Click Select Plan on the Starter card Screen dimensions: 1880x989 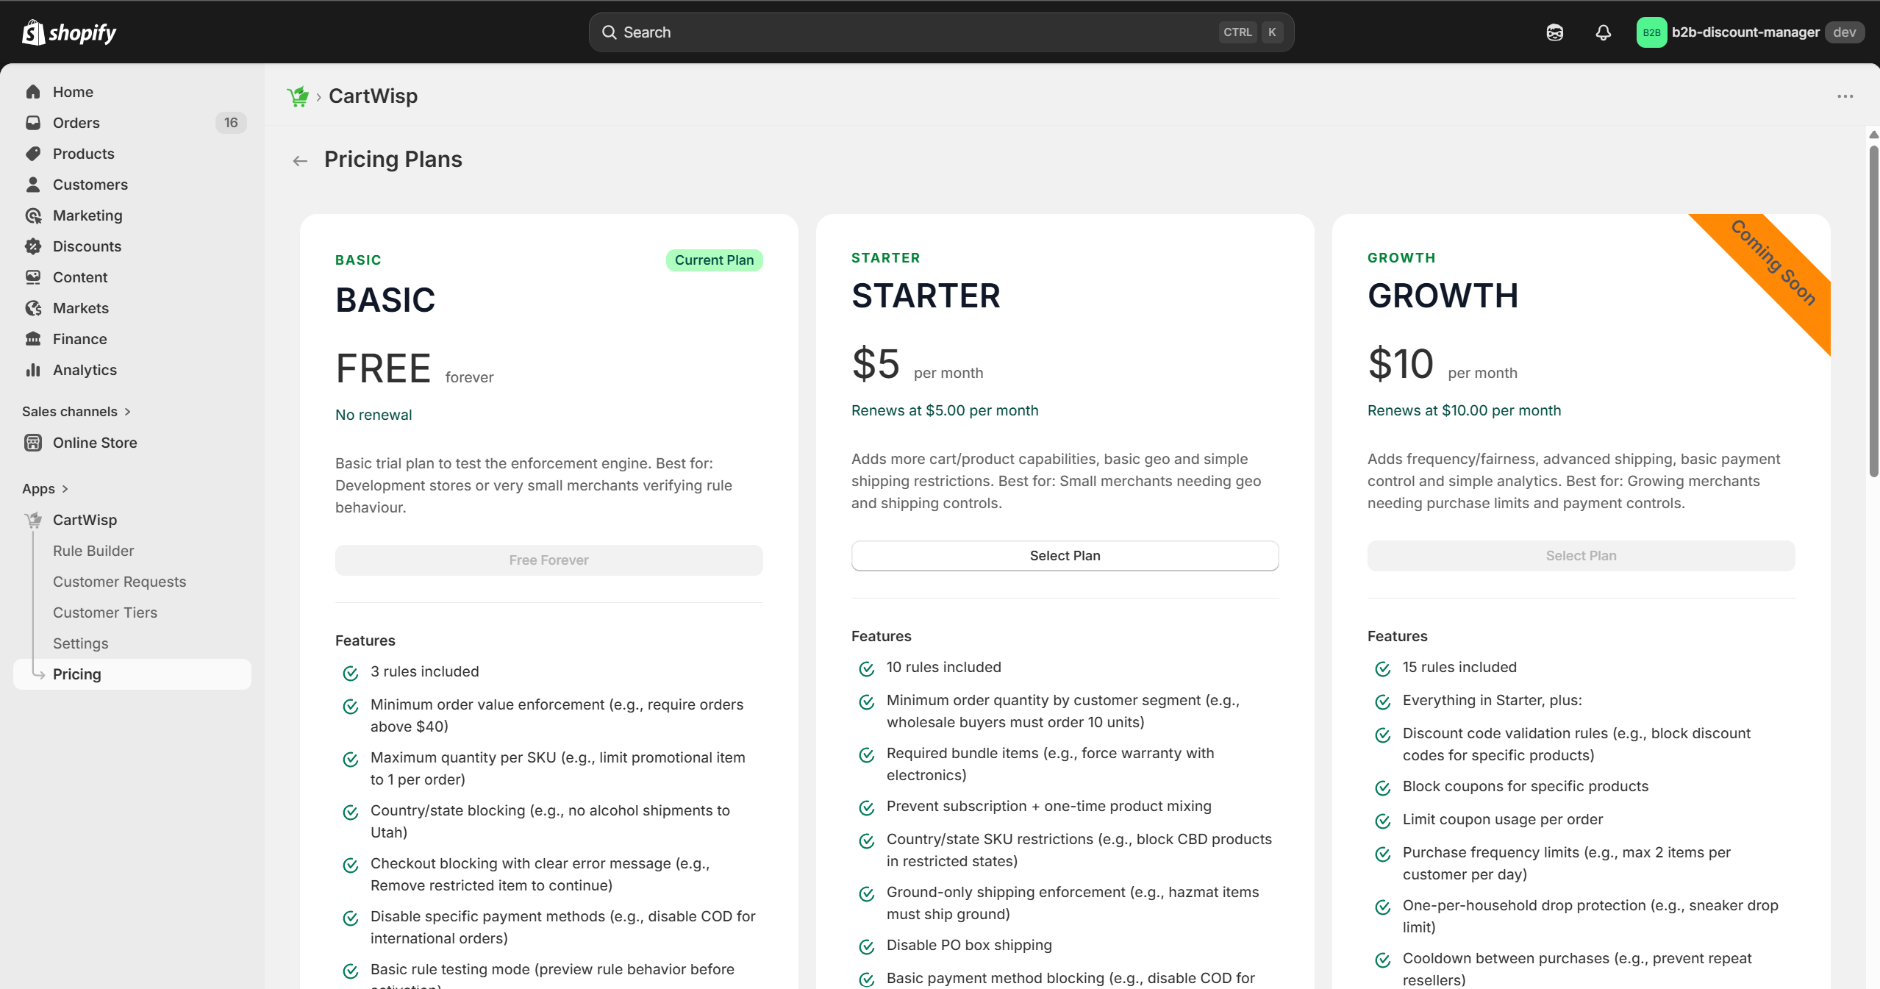tap(1065, 556)
